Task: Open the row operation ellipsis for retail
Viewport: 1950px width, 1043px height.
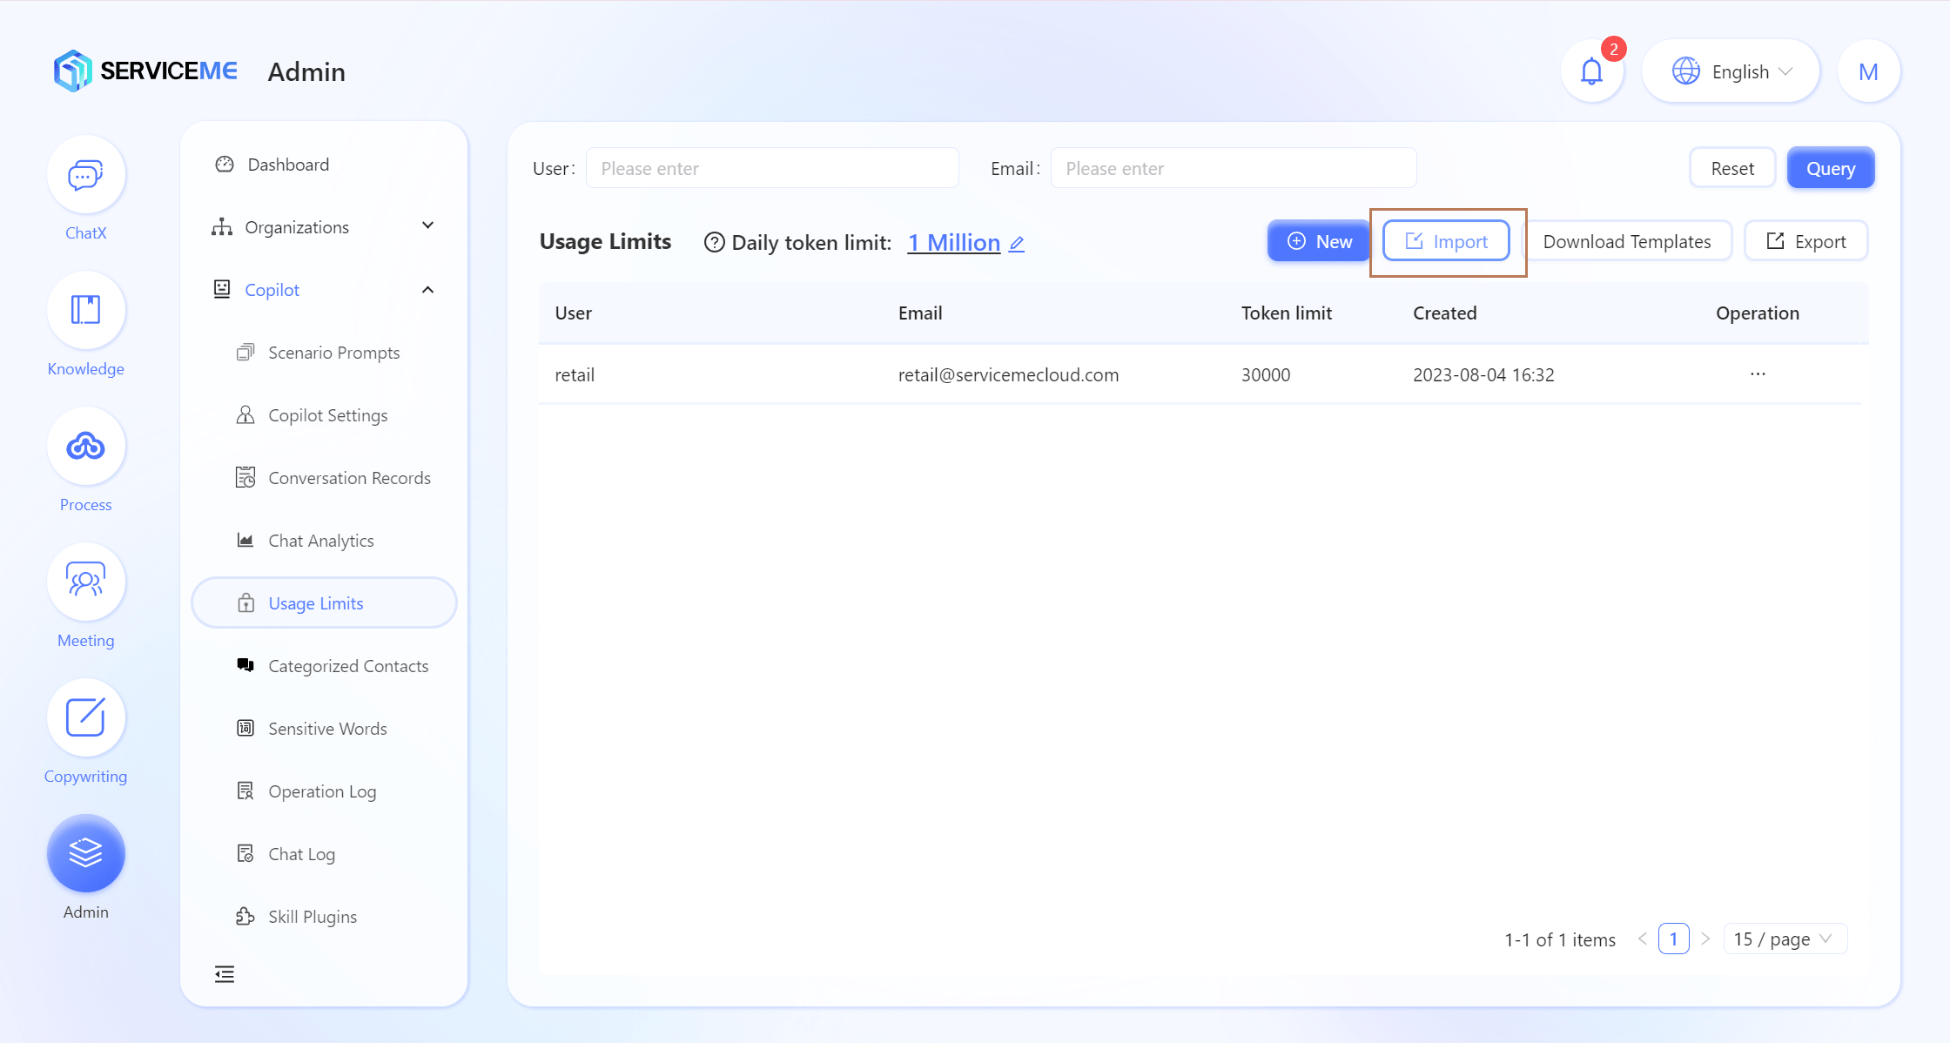Action: (x=1758, y=374)
